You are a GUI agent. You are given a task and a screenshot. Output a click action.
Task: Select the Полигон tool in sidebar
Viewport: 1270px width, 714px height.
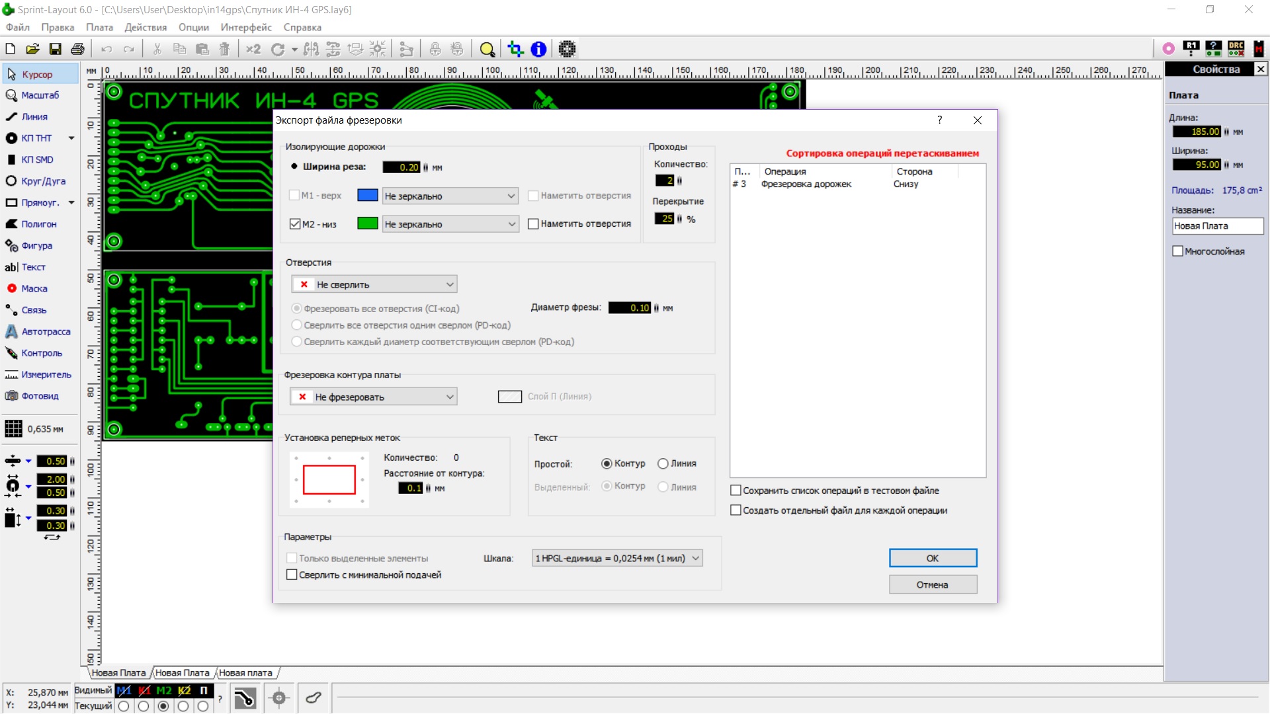(x=38, y=224)
